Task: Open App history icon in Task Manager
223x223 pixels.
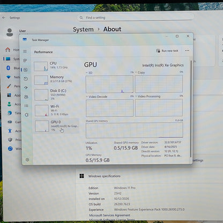Action: tap(26, 79)
